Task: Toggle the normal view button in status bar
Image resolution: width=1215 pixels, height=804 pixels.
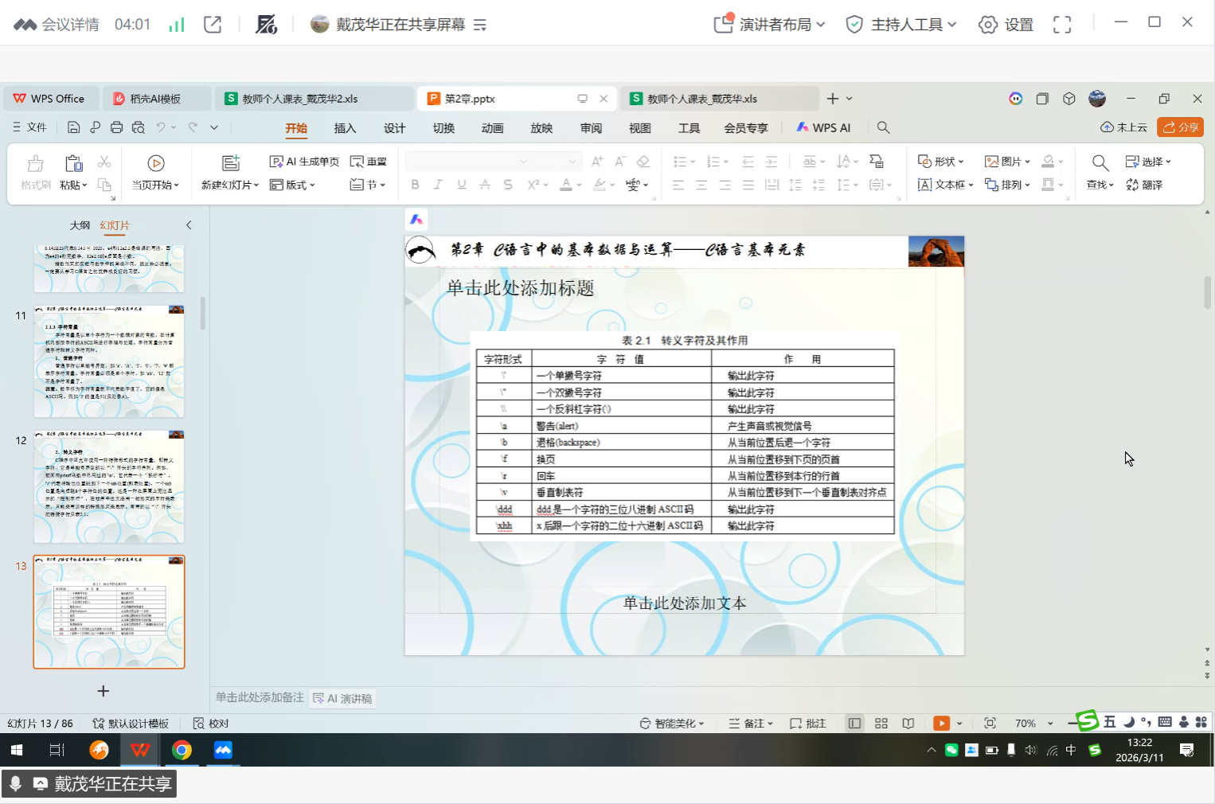Action: pos(854,723)
